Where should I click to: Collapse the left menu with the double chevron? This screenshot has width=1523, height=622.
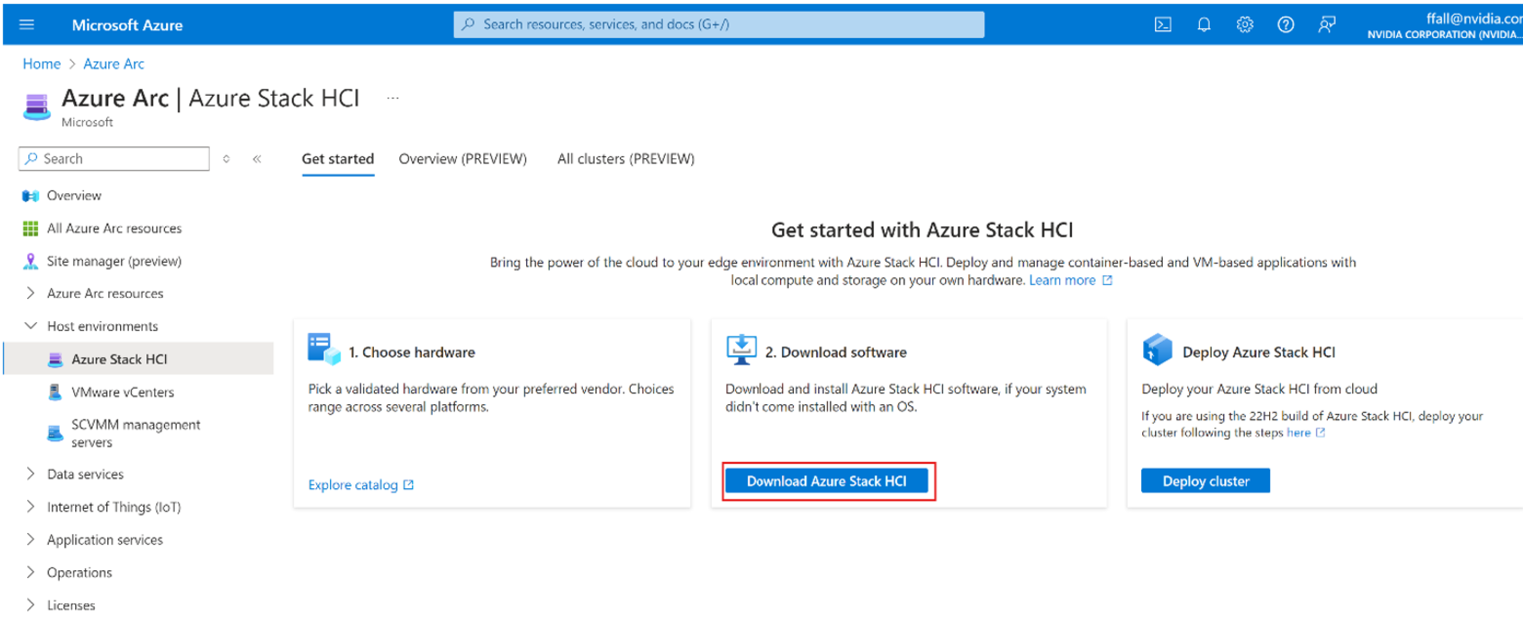pos(256,159)
